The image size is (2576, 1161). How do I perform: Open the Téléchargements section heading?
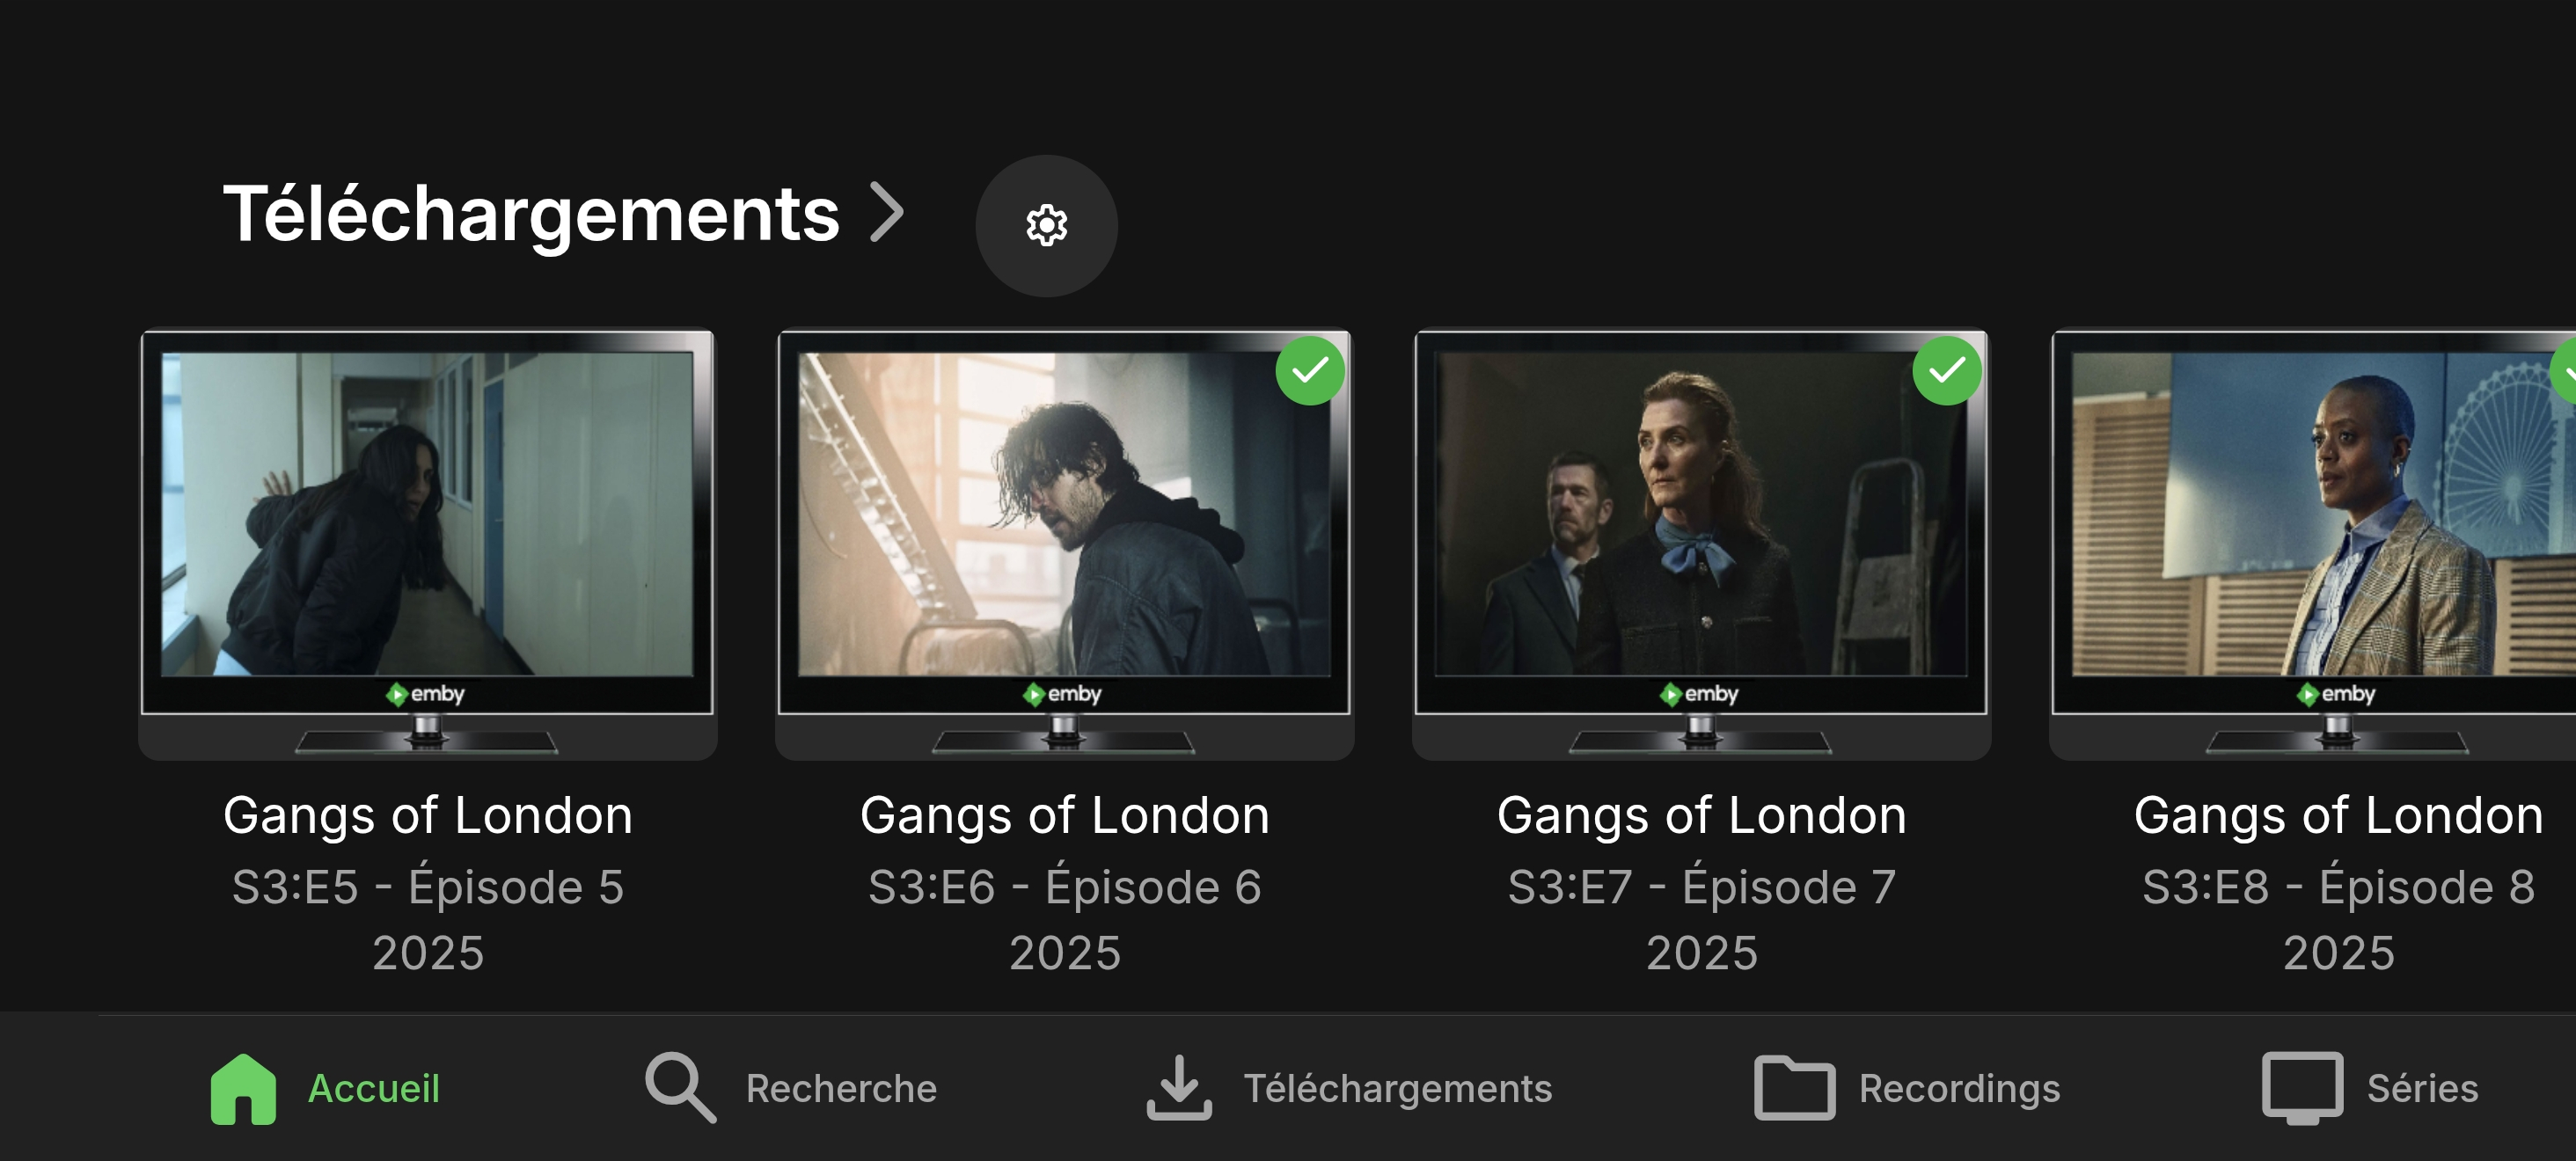pyautogui.click(x=530, y=214)
